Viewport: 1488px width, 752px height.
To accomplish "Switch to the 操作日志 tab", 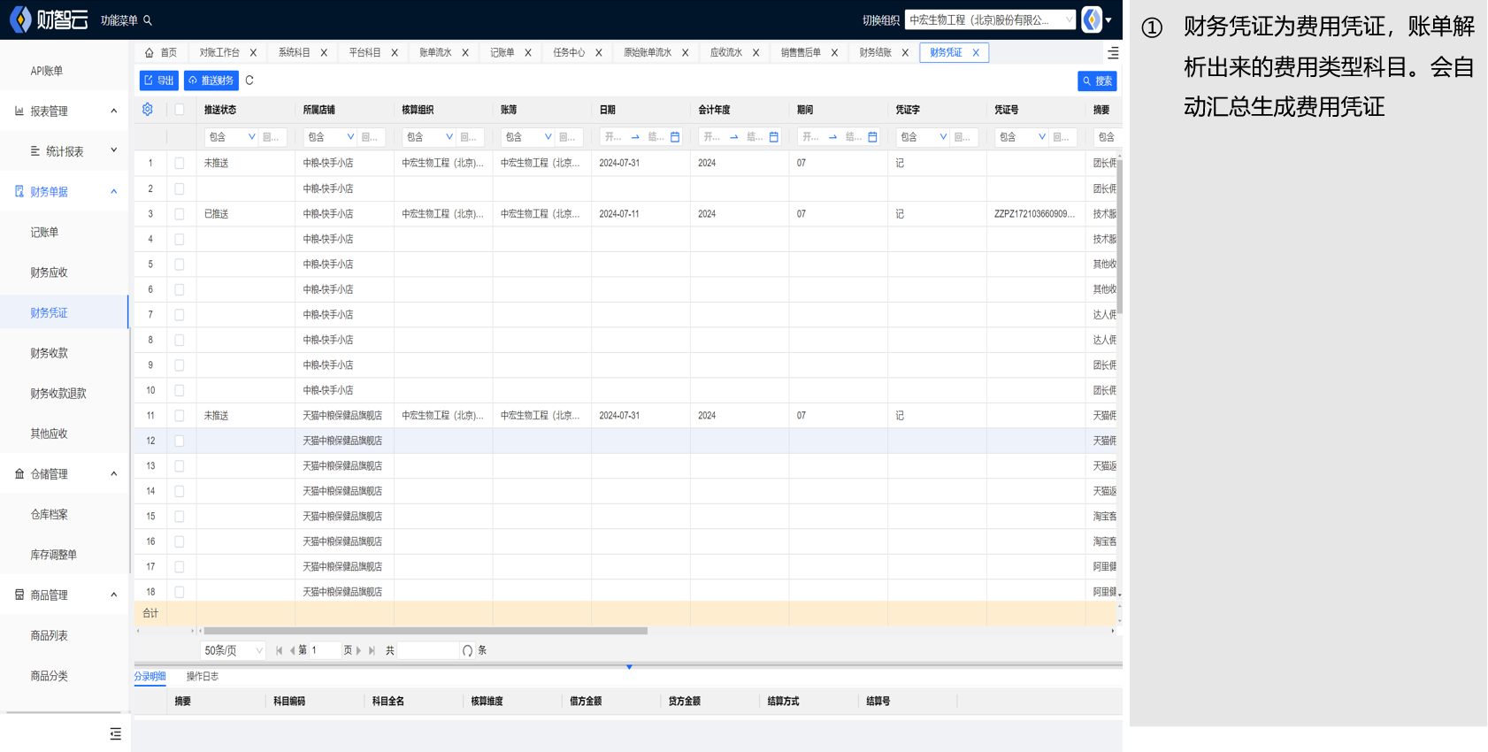I will click(x=202, y=677).
